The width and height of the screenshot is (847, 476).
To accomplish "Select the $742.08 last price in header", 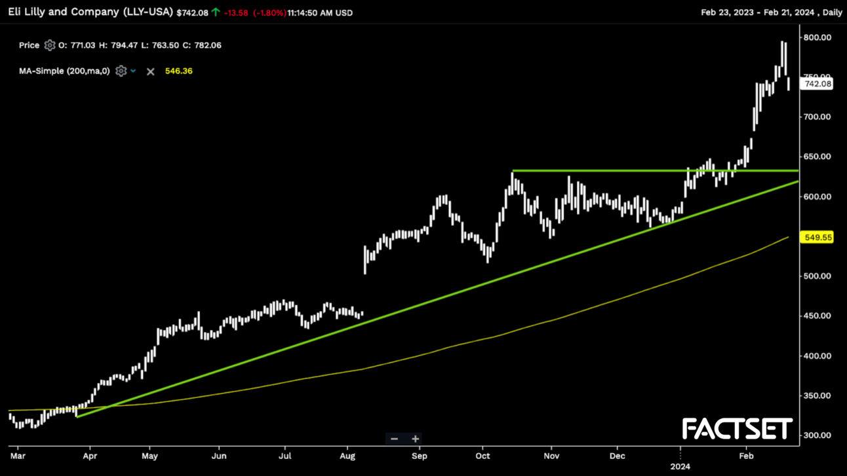I will [192, 12].
